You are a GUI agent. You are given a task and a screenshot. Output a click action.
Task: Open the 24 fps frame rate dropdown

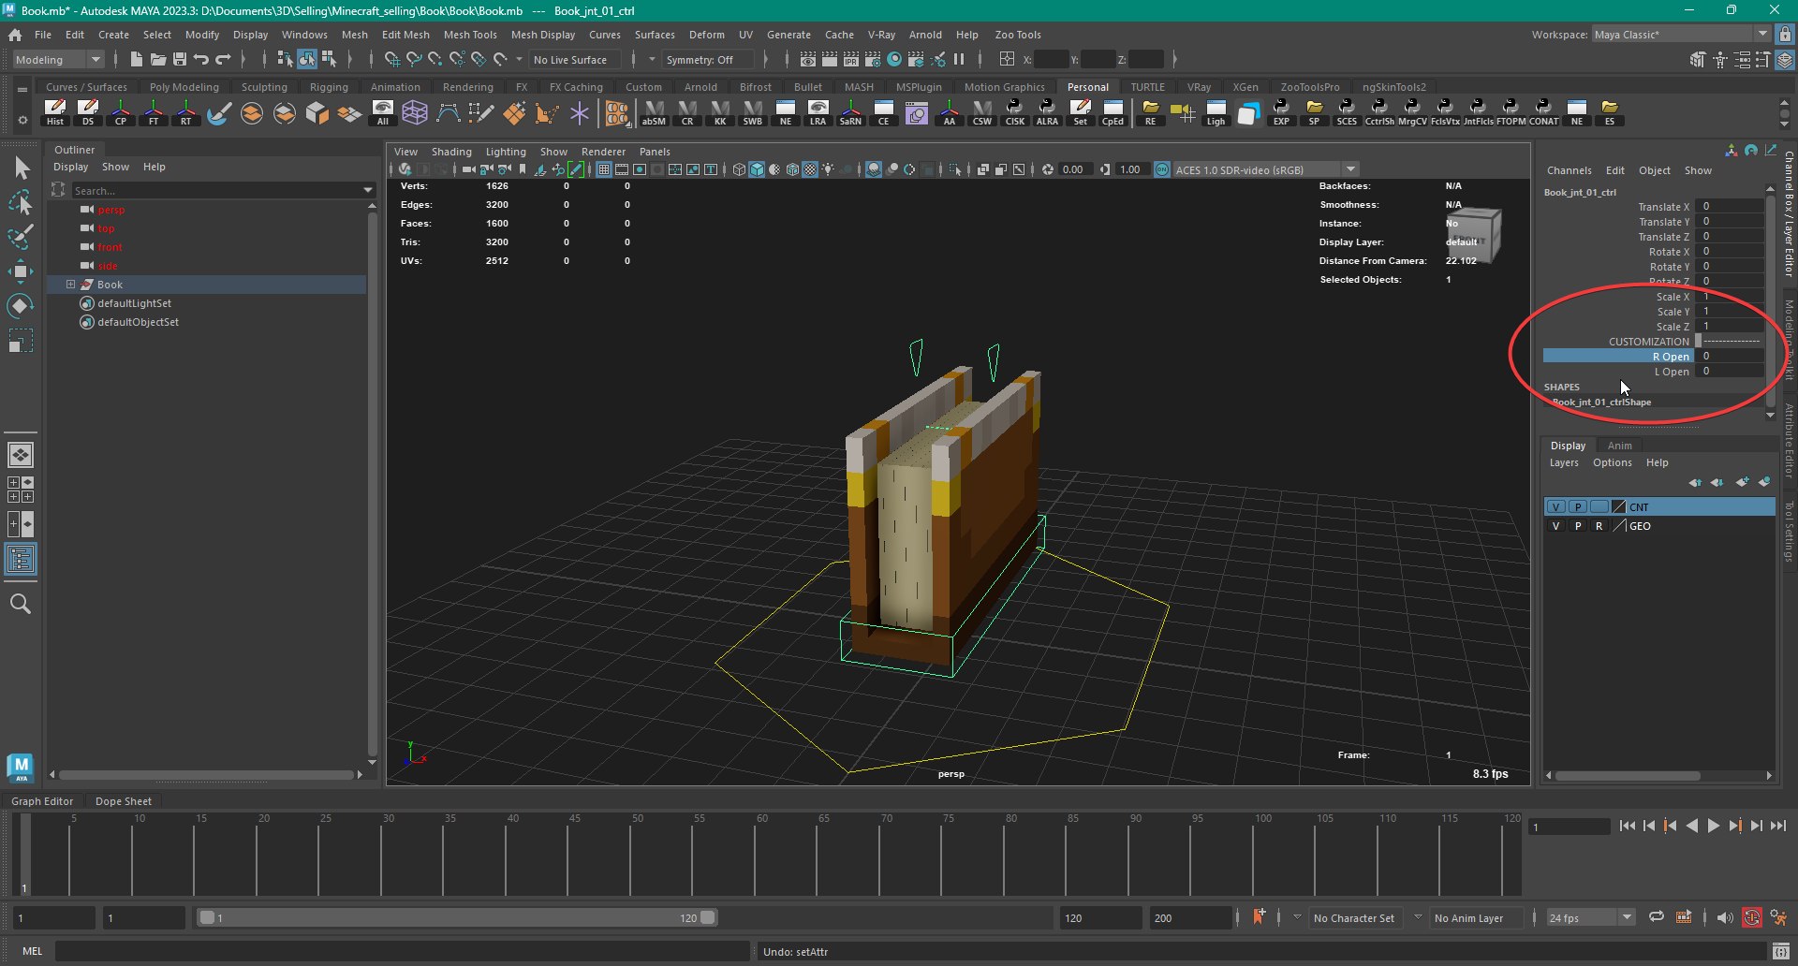coord(1589,918)
